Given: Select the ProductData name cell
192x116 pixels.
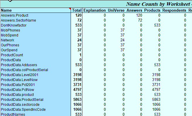Looking at the screenshot, I should tap(35, 60).
